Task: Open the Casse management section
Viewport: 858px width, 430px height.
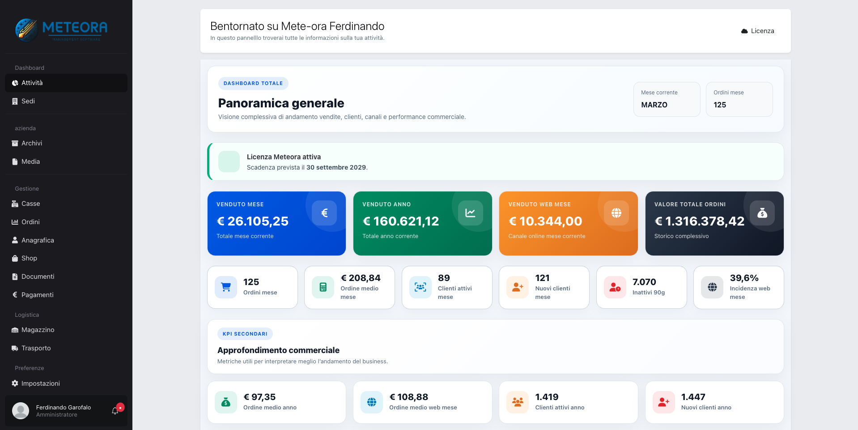Action: (30, 204)
